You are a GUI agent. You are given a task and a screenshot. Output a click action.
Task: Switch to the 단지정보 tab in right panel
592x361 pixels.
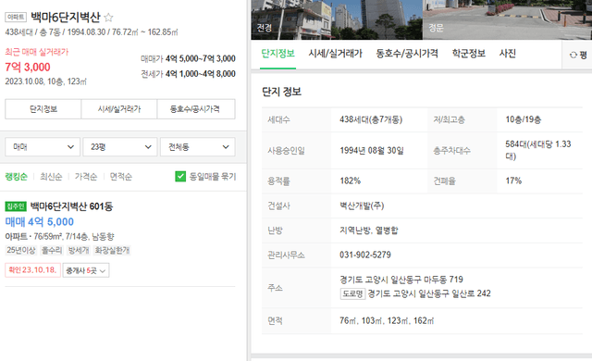(x=277, y=54)
